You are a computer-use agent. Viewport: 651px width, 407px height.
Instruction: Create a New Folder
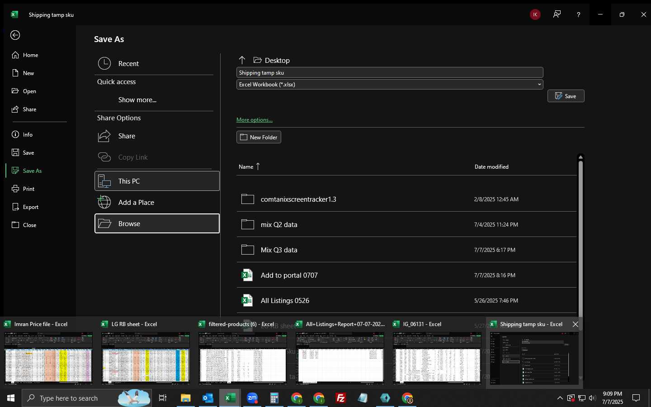click(x=259, y=137)
